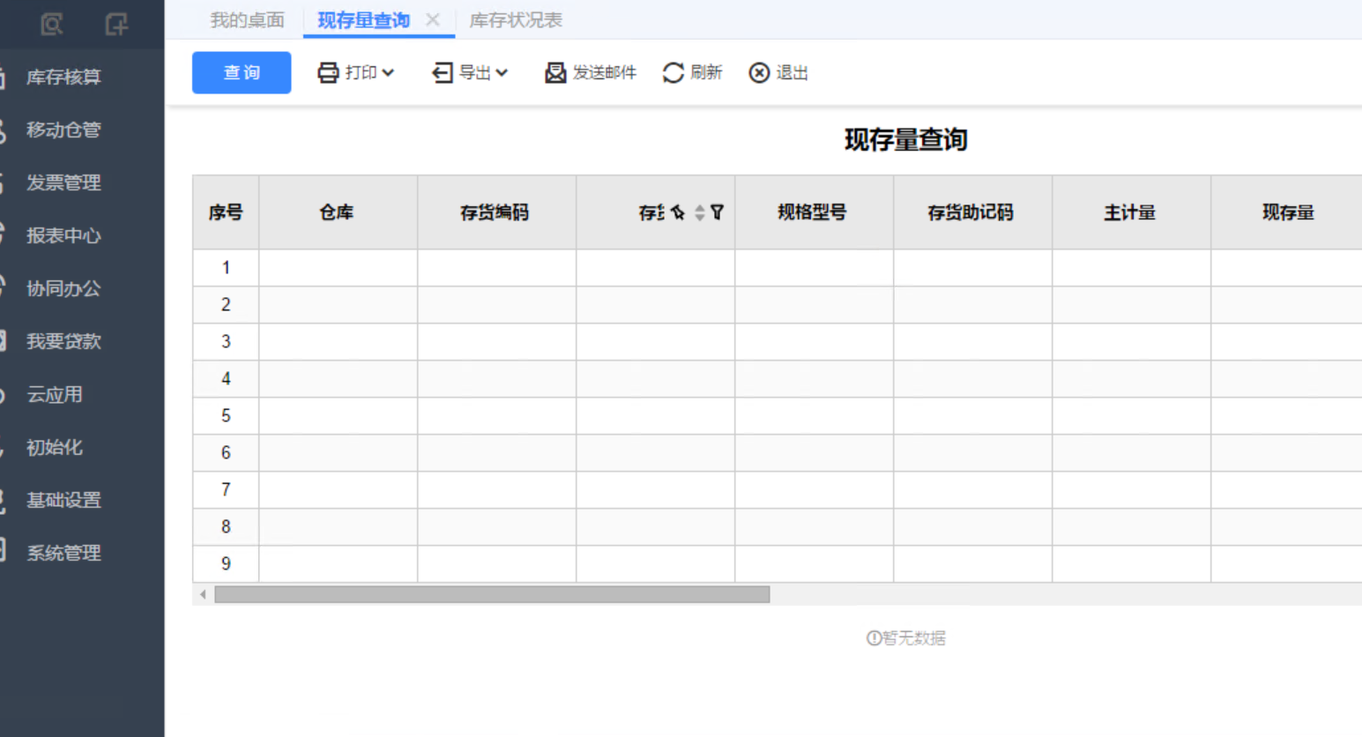
Task: Click the 主计量 column header
Action: tap(1130, 212)
